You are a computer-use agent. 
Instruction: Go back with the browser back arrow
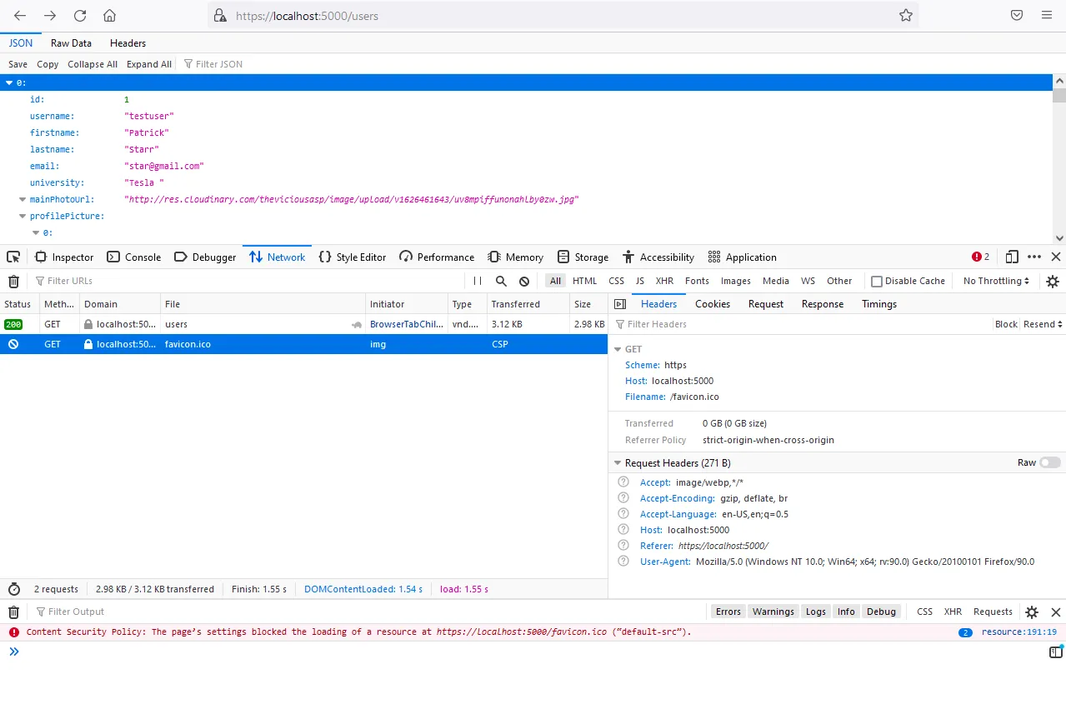click(x=20, y=16)
